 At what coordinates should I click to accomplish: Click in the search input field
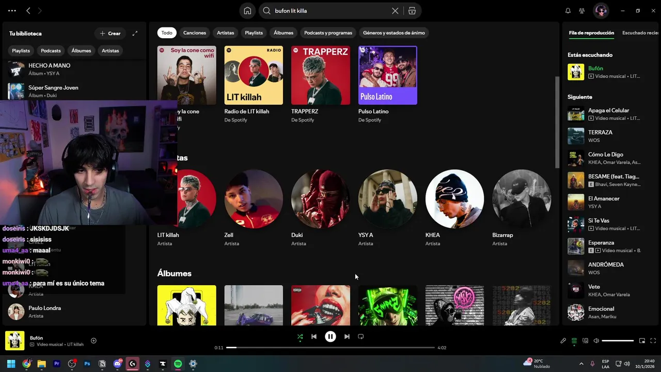(x=332, y=11)
